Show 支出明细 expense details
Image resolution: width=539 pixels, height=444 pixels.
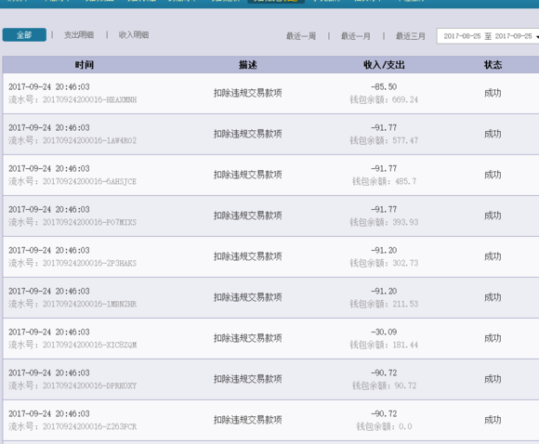[79, 34]
